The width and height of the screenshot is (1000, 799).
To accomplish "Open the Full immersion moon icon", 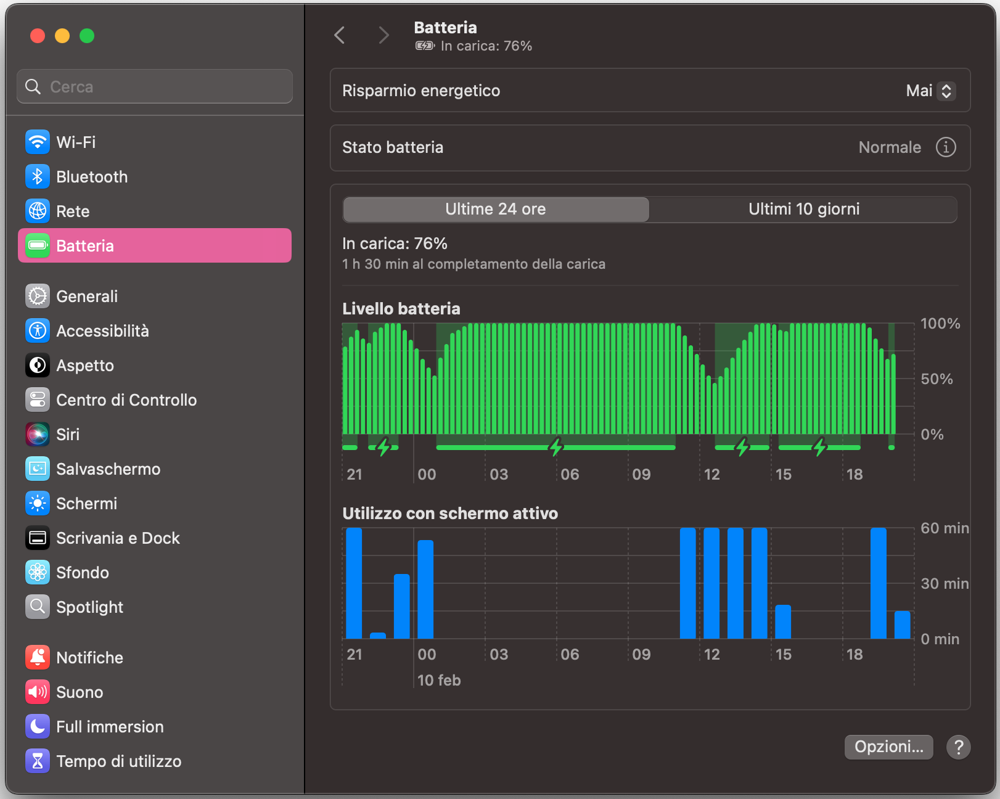I will (38, 726).
